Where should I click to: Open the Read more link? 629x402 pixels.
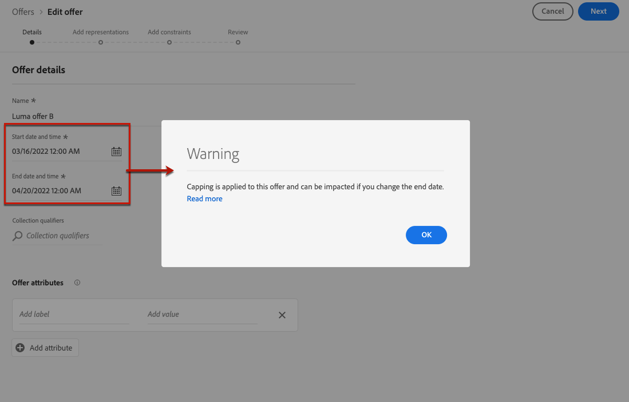pyautogui.click(x=204, y=199)
